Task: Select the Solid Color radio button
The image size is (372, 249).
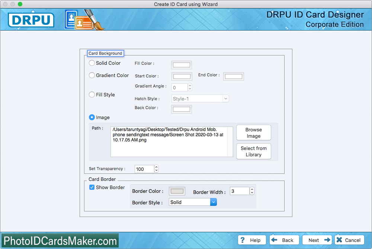Action: tap(92, 63)
